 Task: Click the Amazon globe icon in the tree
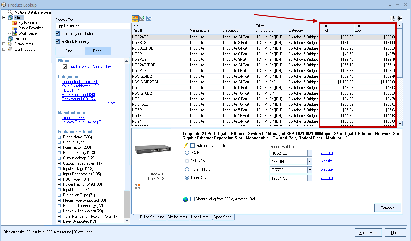coord(10,39)
